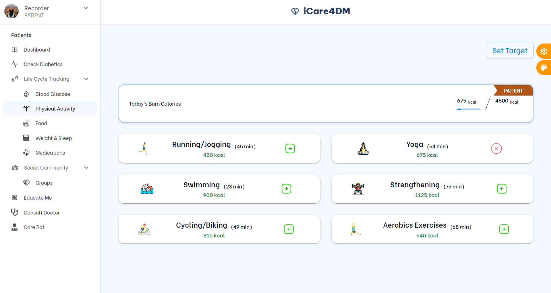Open the Recorder profile dropdown
This screenshot has height=293, width=551.
pyautogui.click(x=86, y=8)
